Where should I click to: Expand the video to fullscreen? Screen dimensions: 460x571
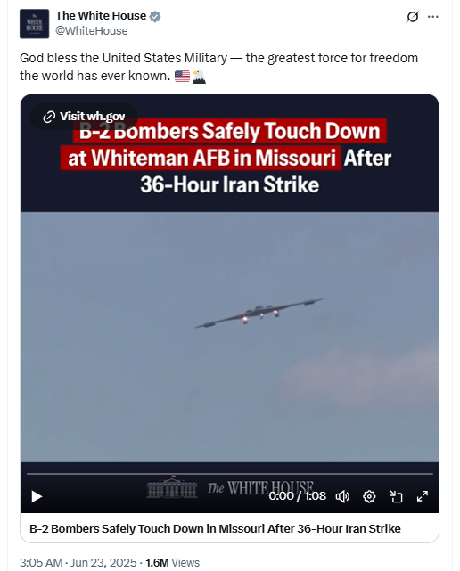pyautogui.click(x=423, y=496)
